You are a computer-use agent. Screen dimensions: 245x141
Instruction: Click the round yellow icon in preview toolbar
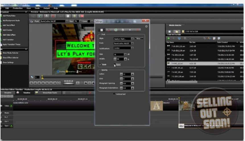tap(75, 16)
